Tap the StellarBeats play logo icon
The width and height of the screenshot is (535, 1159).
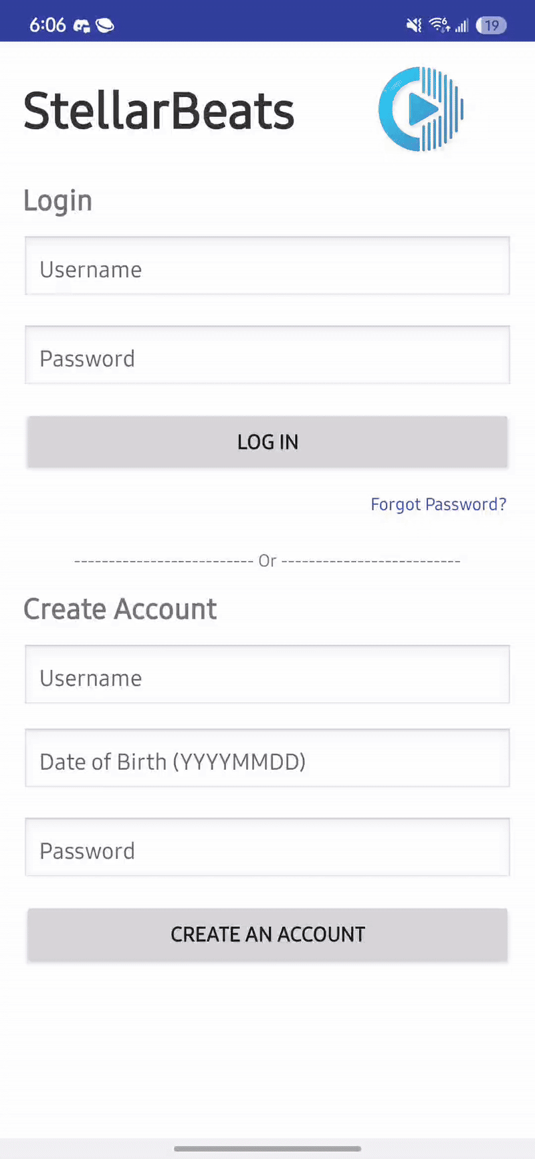421,109
